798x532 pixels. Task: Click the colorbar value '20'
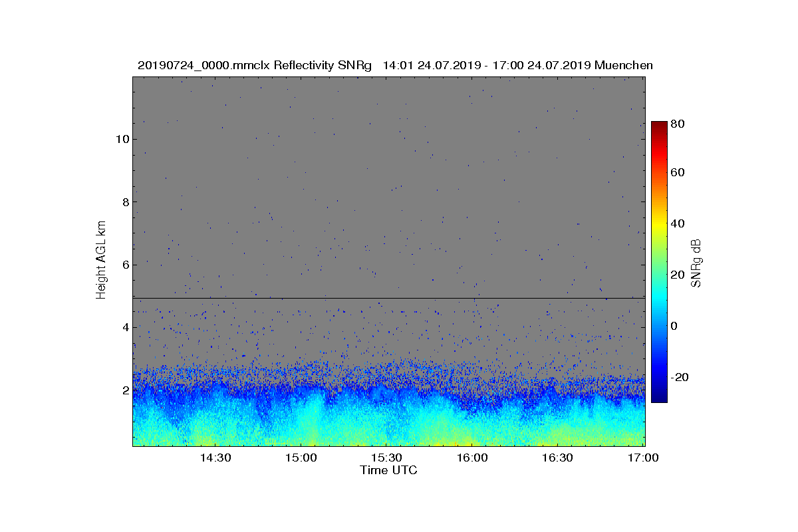tap(678, 275)
